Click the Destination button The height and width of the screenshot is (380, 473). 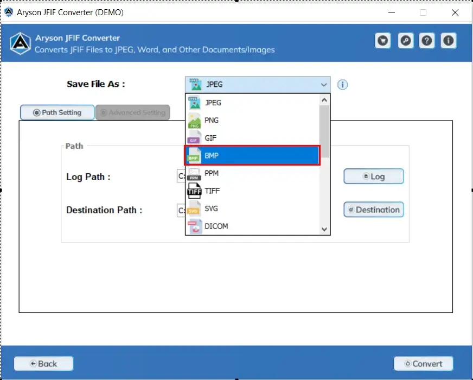click(x=374, y=210)
